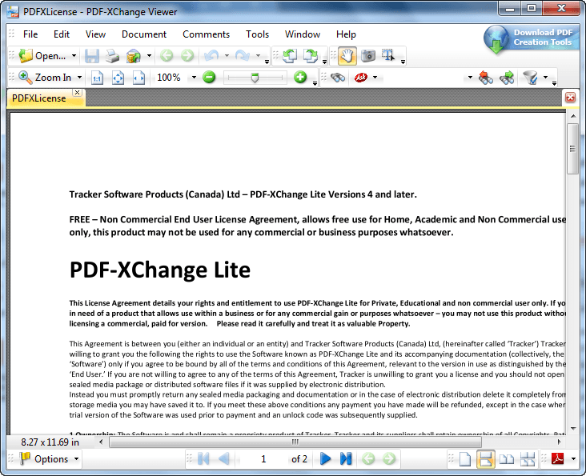Click the Download PDF Creation Tools banner
Image resolution: width=586 pixels, height=476 pixels.
[531, 39]
